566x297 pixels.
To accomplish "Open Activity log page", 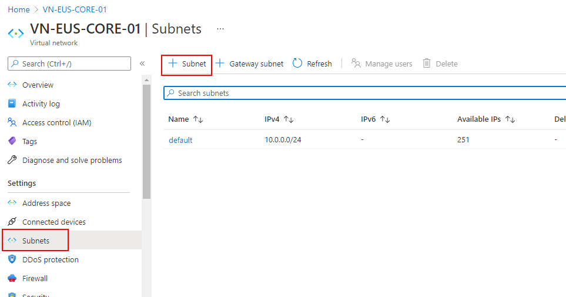I will point(41,104).
